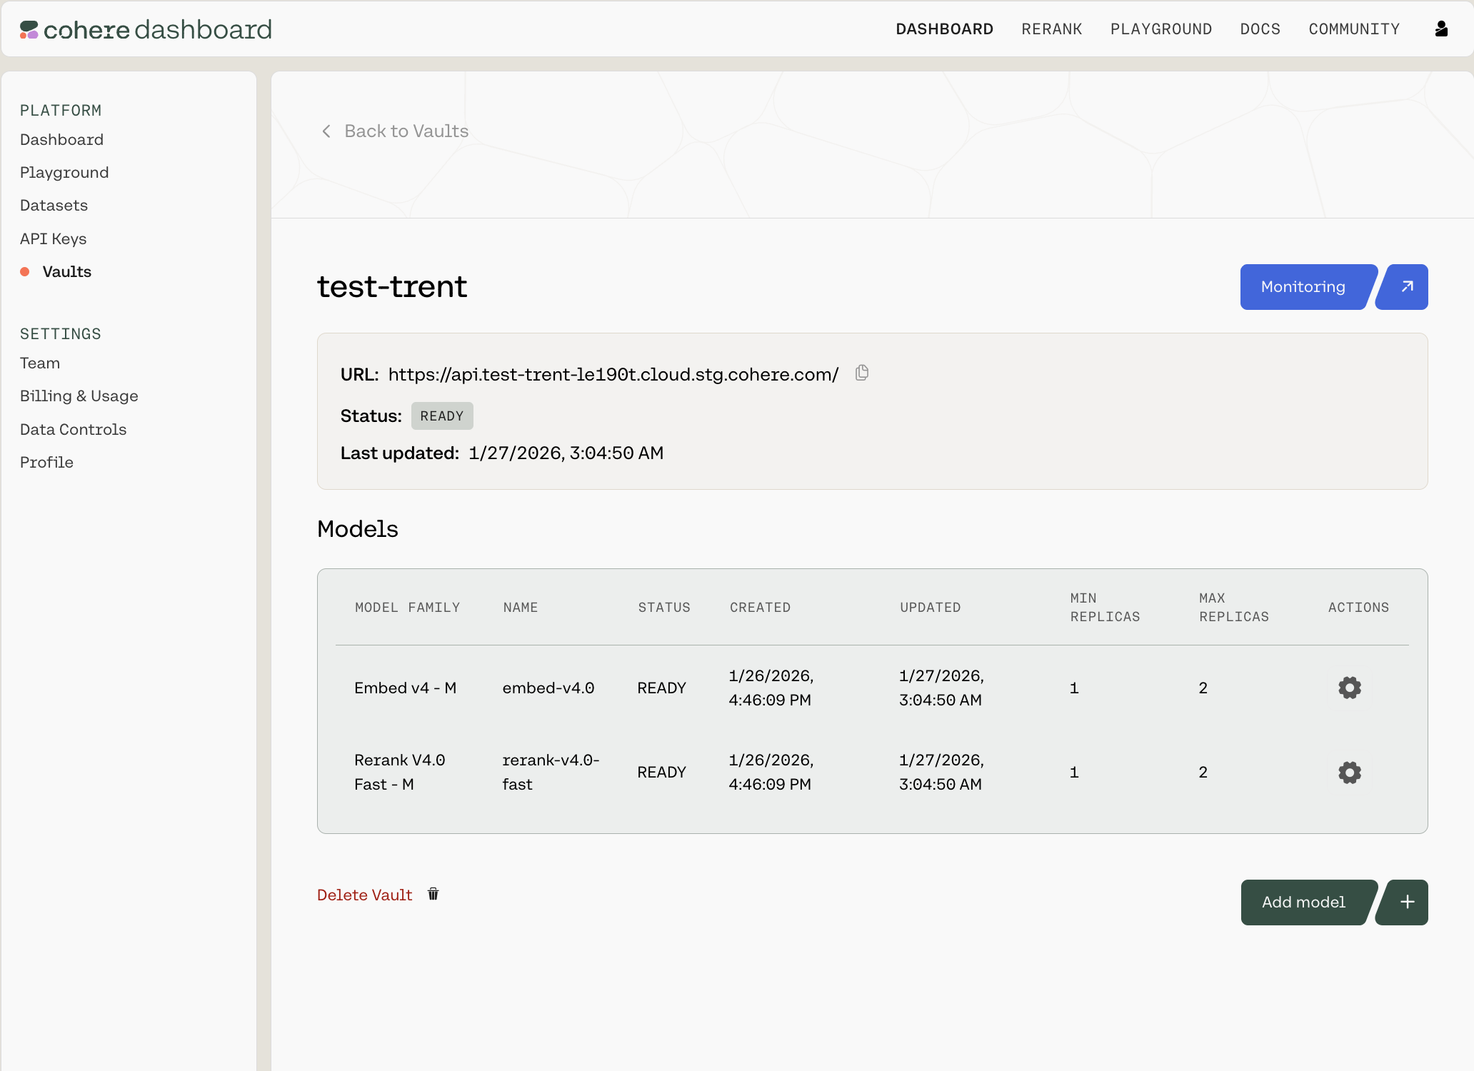Open the RERANK top navigation item
1474x1071 pixels.
[1051, 29]
